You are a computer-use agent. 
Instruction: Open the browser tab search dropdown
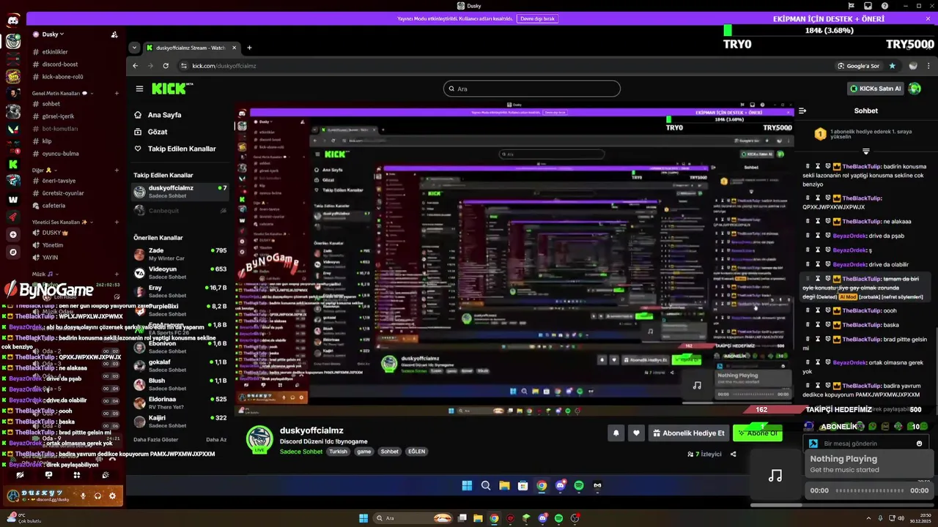133,48
